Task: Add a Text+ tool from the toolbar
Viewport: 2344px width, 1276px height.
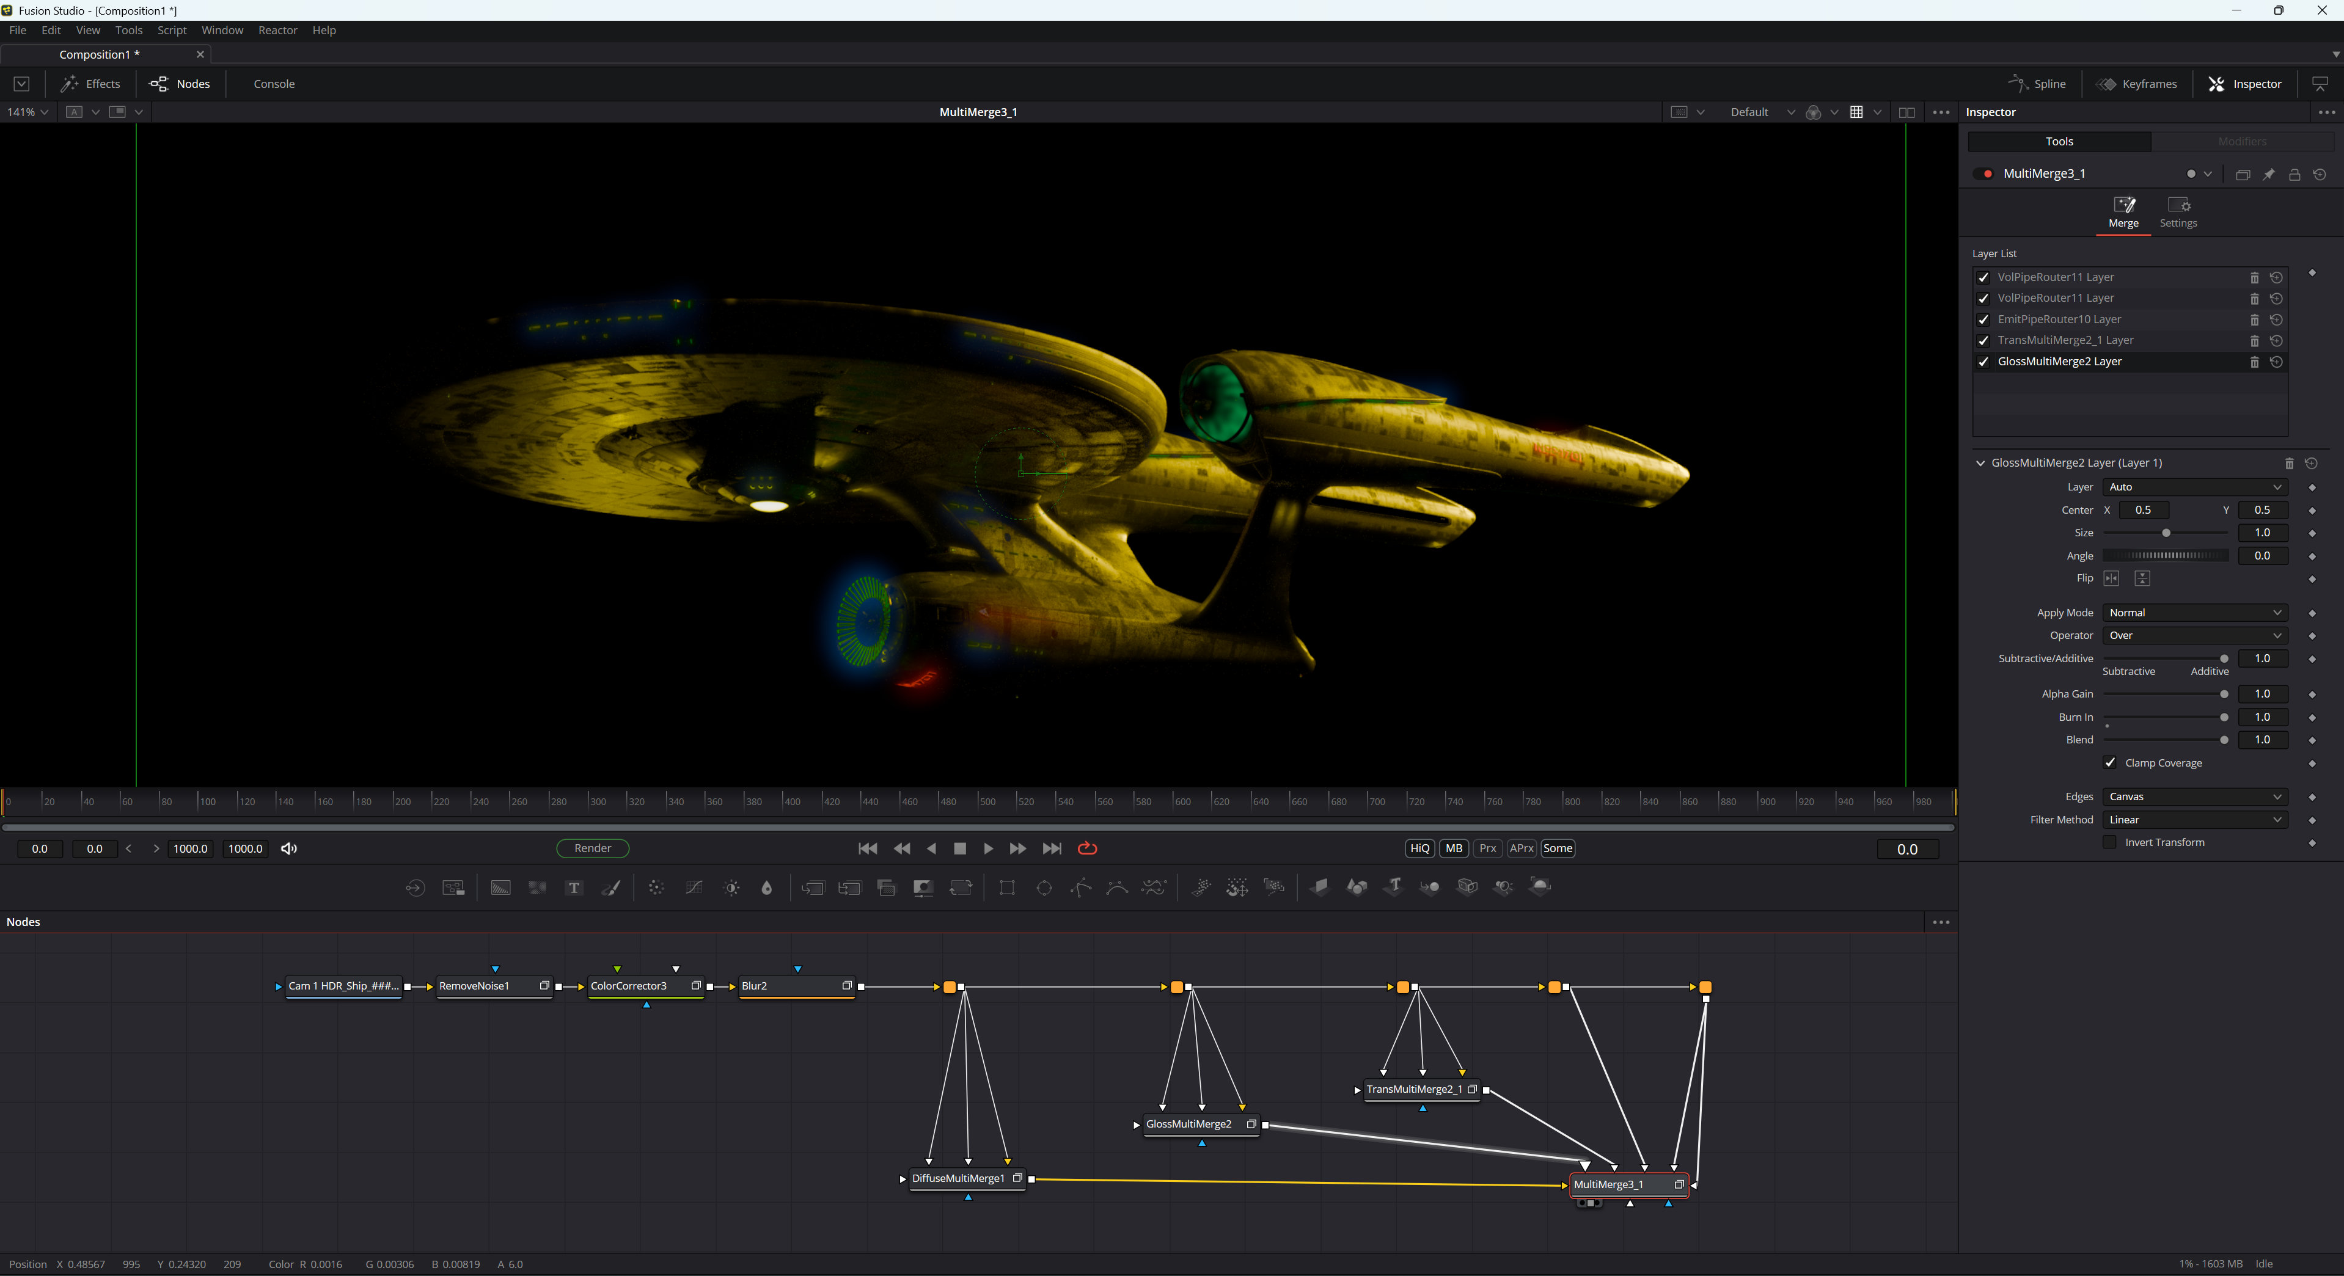Action: pos(574,888)
